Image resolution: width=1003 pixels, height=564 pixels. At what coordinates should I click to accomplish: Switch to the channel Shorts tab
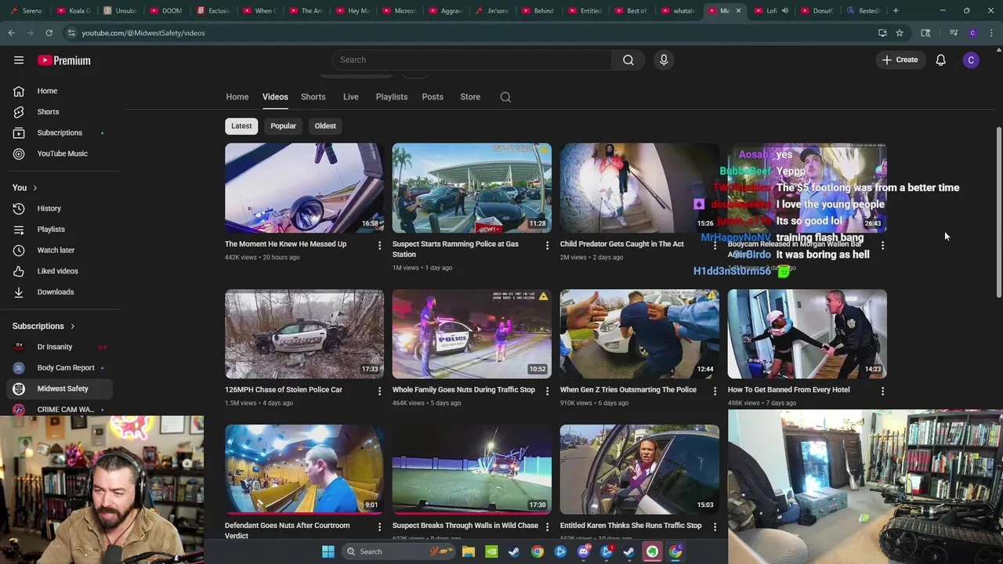coord(313,97)
